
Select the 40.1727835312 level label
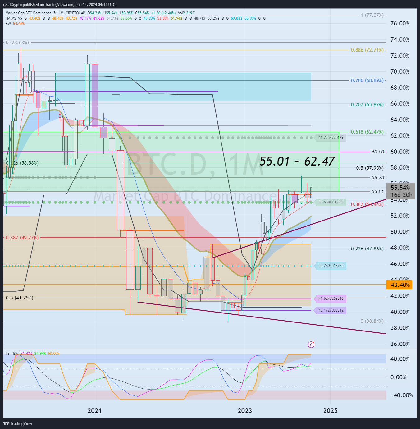tap(331, 310)
